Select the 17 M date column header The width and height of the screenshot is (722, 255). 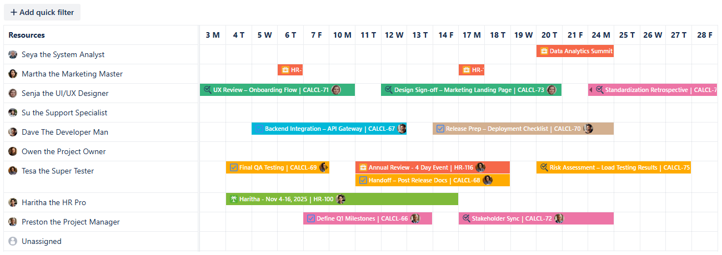(472, 35)
